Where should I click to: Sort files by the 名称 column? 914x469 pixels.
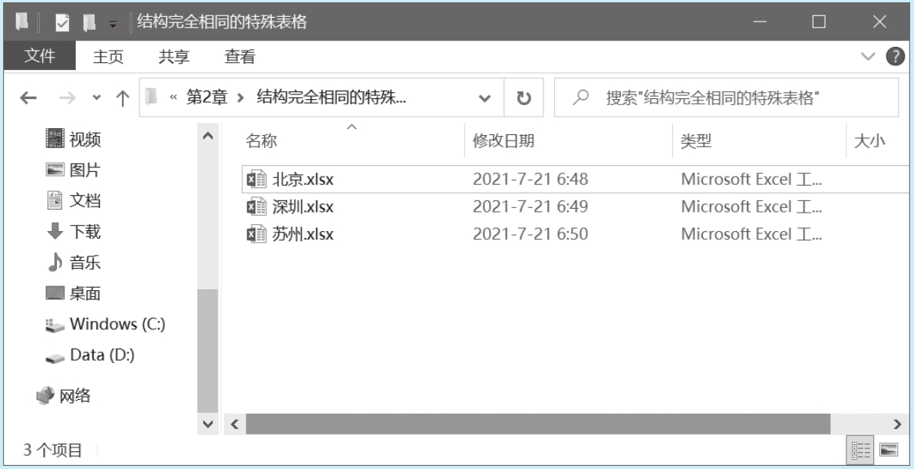tap(261, 140)
